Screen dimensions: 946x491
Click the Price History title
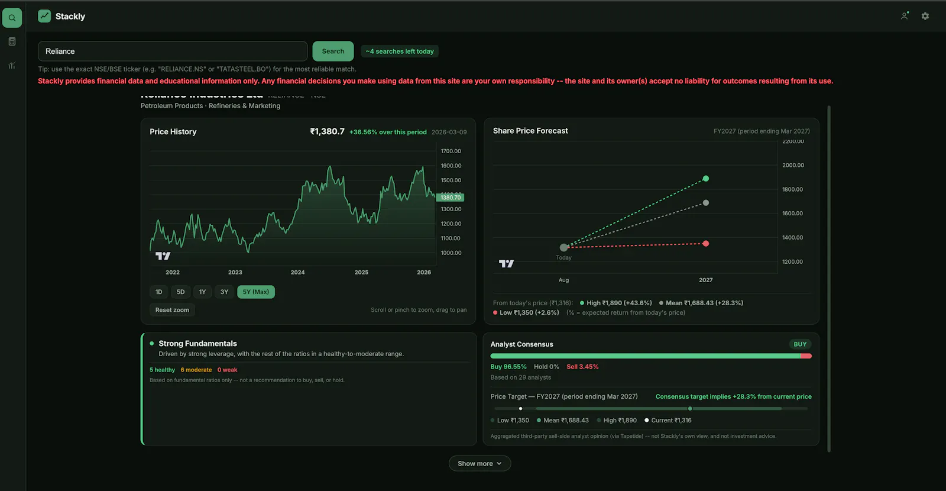click(173, 131)
